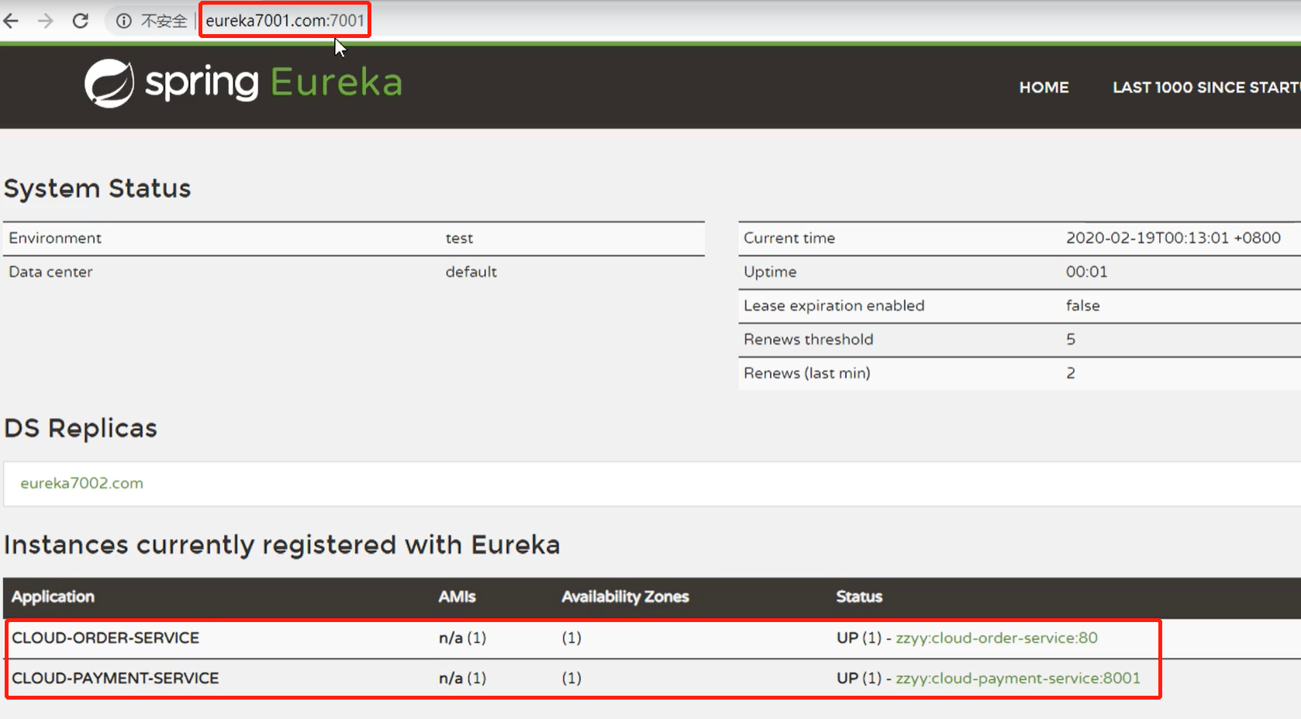
Task: Select the renews threshold value 5
Action: coord(1071,339)
